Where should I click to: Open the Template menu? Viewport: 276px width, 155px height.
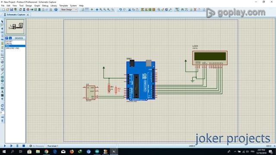(x=63, y=6)
